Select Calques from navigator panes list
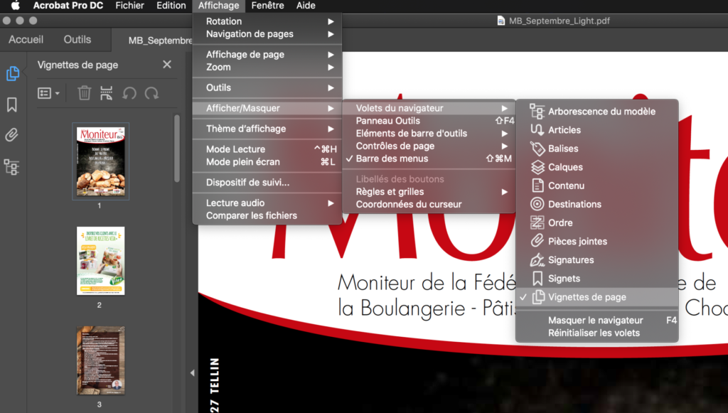Image resolution: width=728 pixels, height=413 pixels. coord(565,167)
